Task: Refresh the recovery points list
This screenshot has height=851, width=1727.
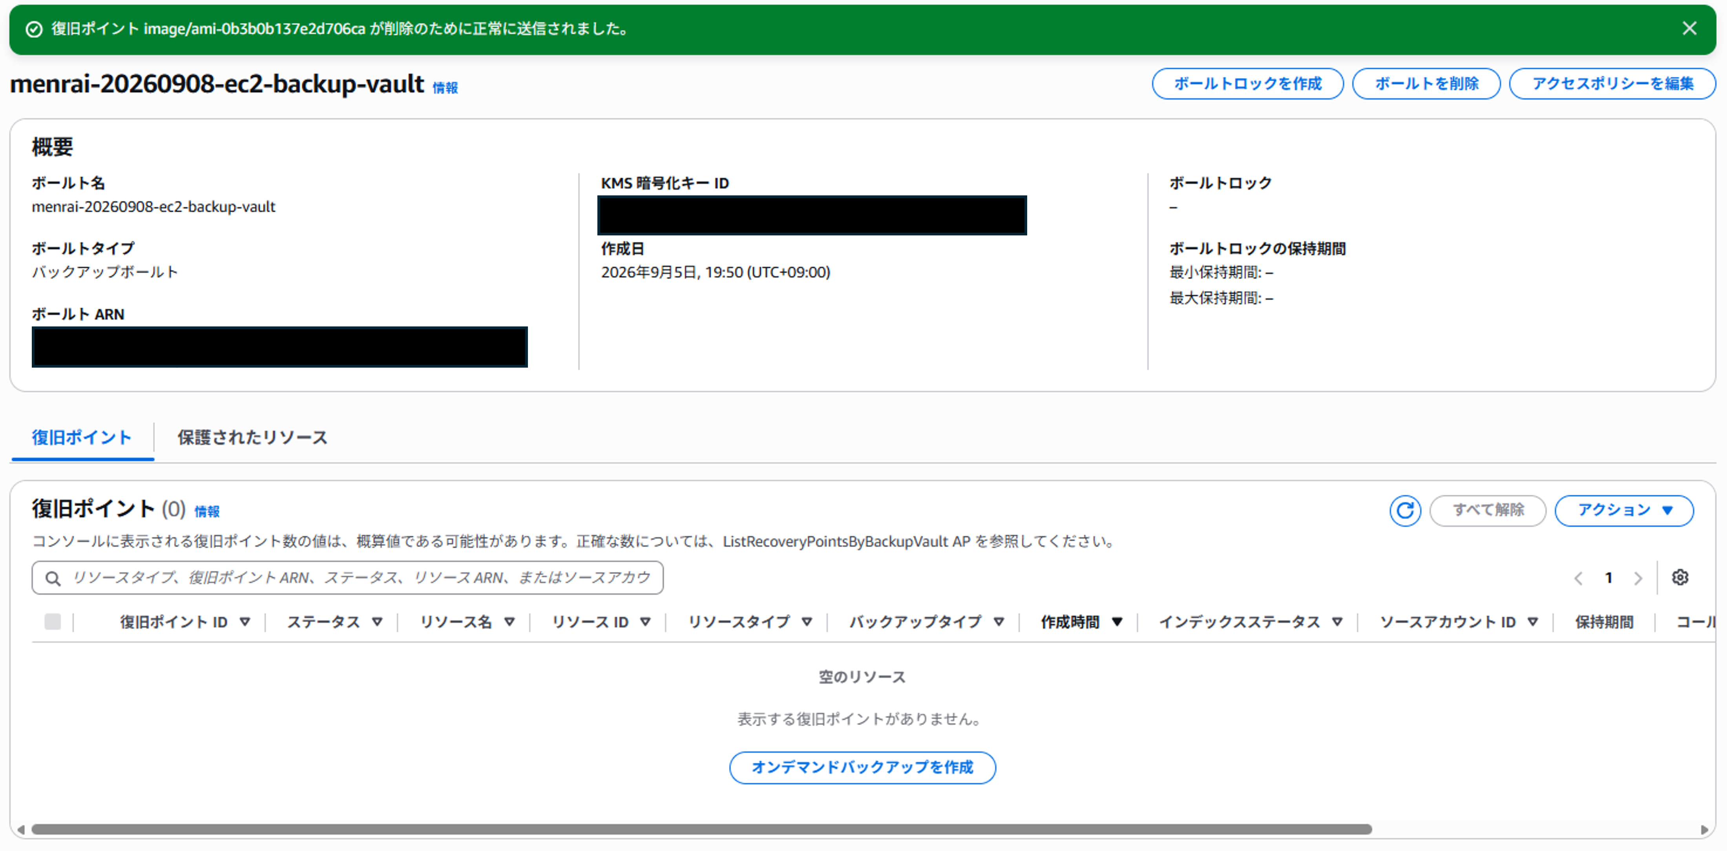Action: [x=1404, y=510]
